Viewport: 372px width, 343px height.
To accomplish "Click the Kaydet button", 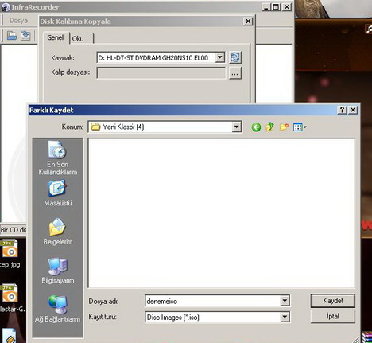I will [333, 301].
